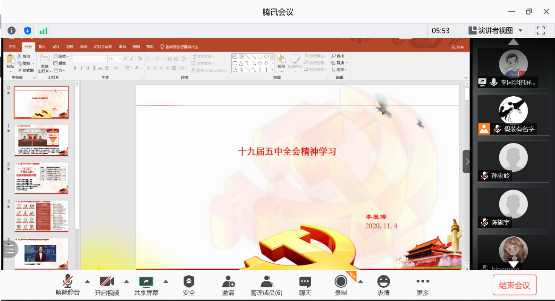Viewport: 555px width, 301px height.
Task: Open the 表情 emoji reactions
Action: tap(384, 285)
